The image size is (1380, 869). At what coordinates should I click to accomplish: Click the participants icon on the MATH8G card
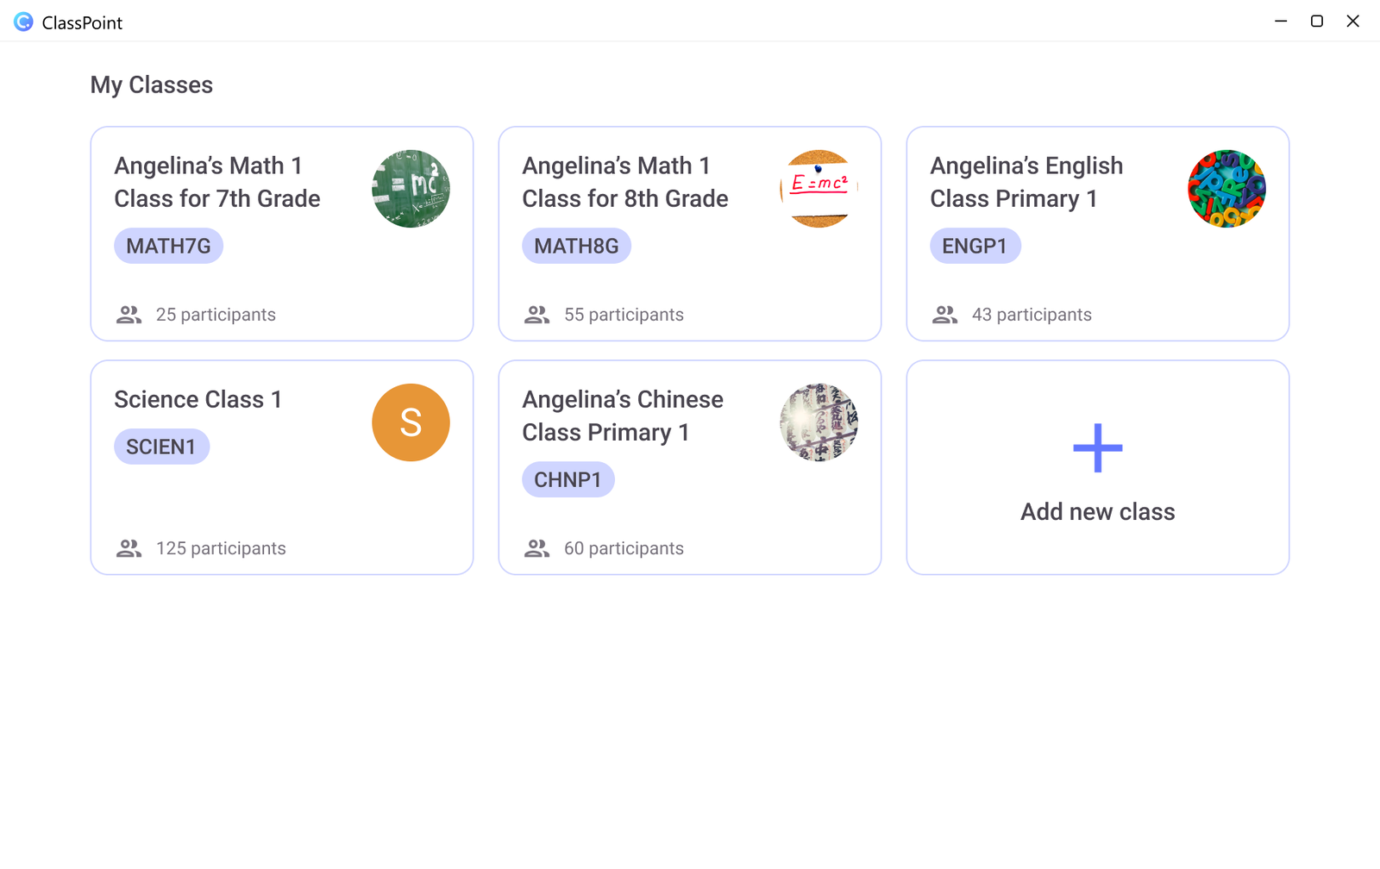(536, 315)
